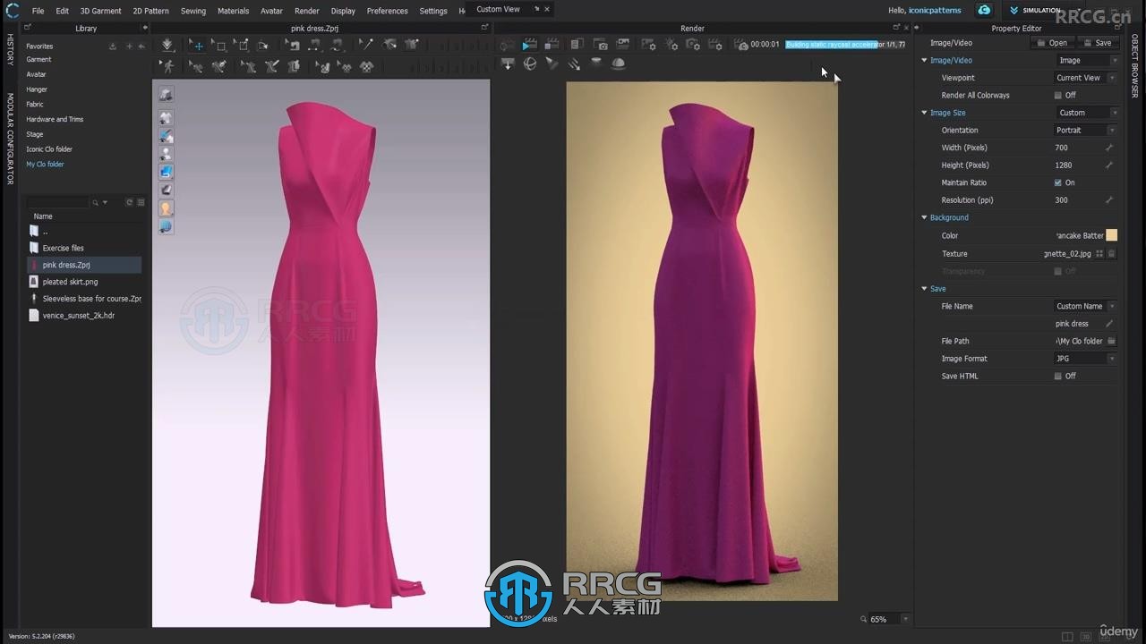Screen dimensions: 1146x644
Task: Click the Open button in Property Editor
Action: [1051, 43]
